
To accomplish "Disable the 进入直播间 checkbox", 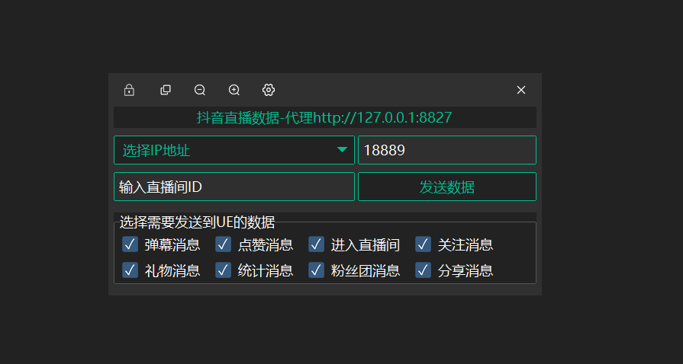I will coord(317,244).
